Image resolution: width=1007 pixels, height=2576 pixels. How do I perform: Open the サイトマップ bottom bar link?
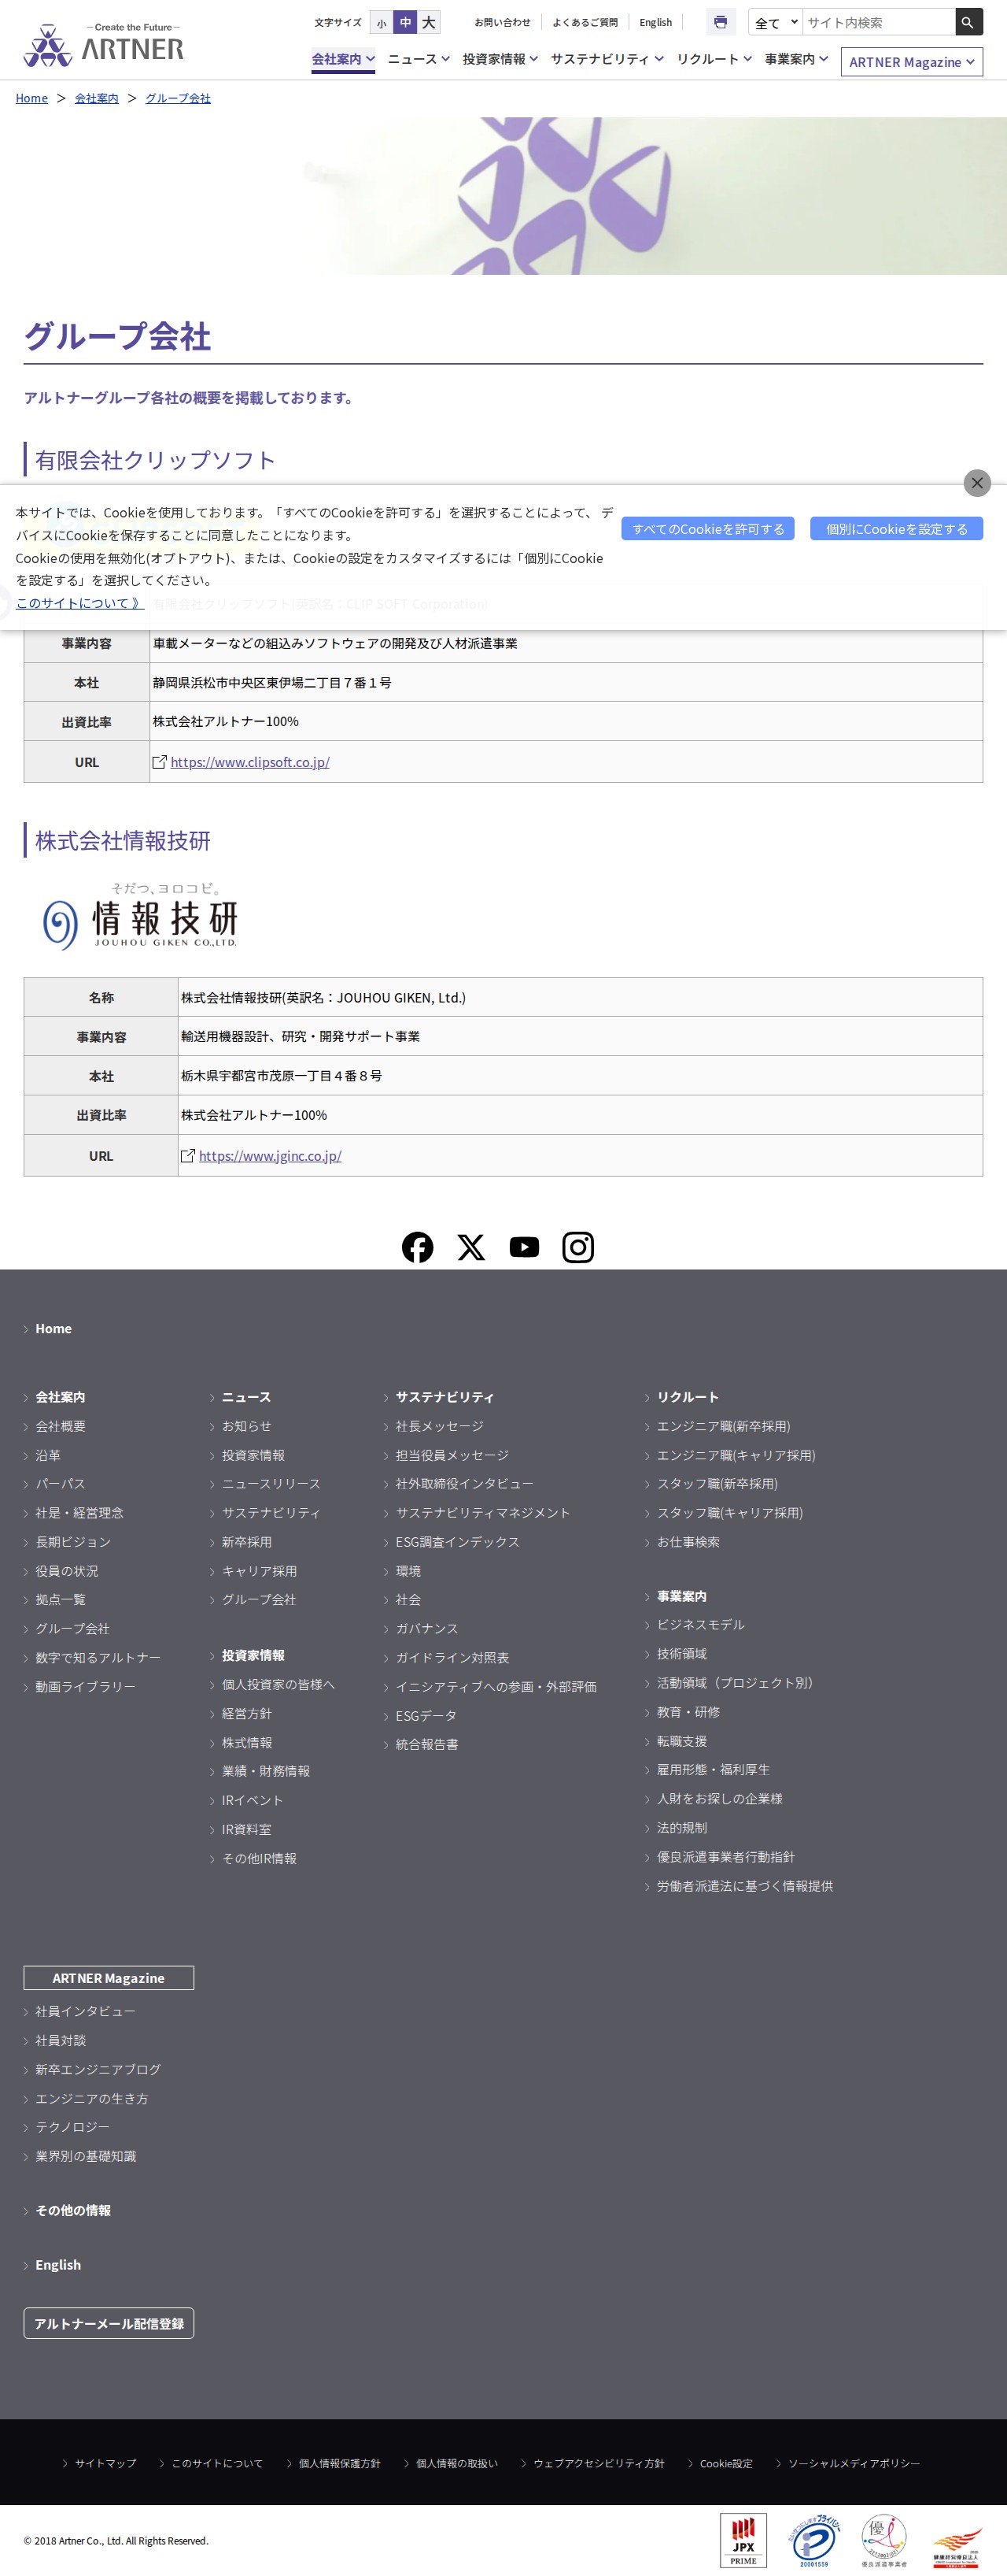pyautogui.click(x=105, y=2463)
